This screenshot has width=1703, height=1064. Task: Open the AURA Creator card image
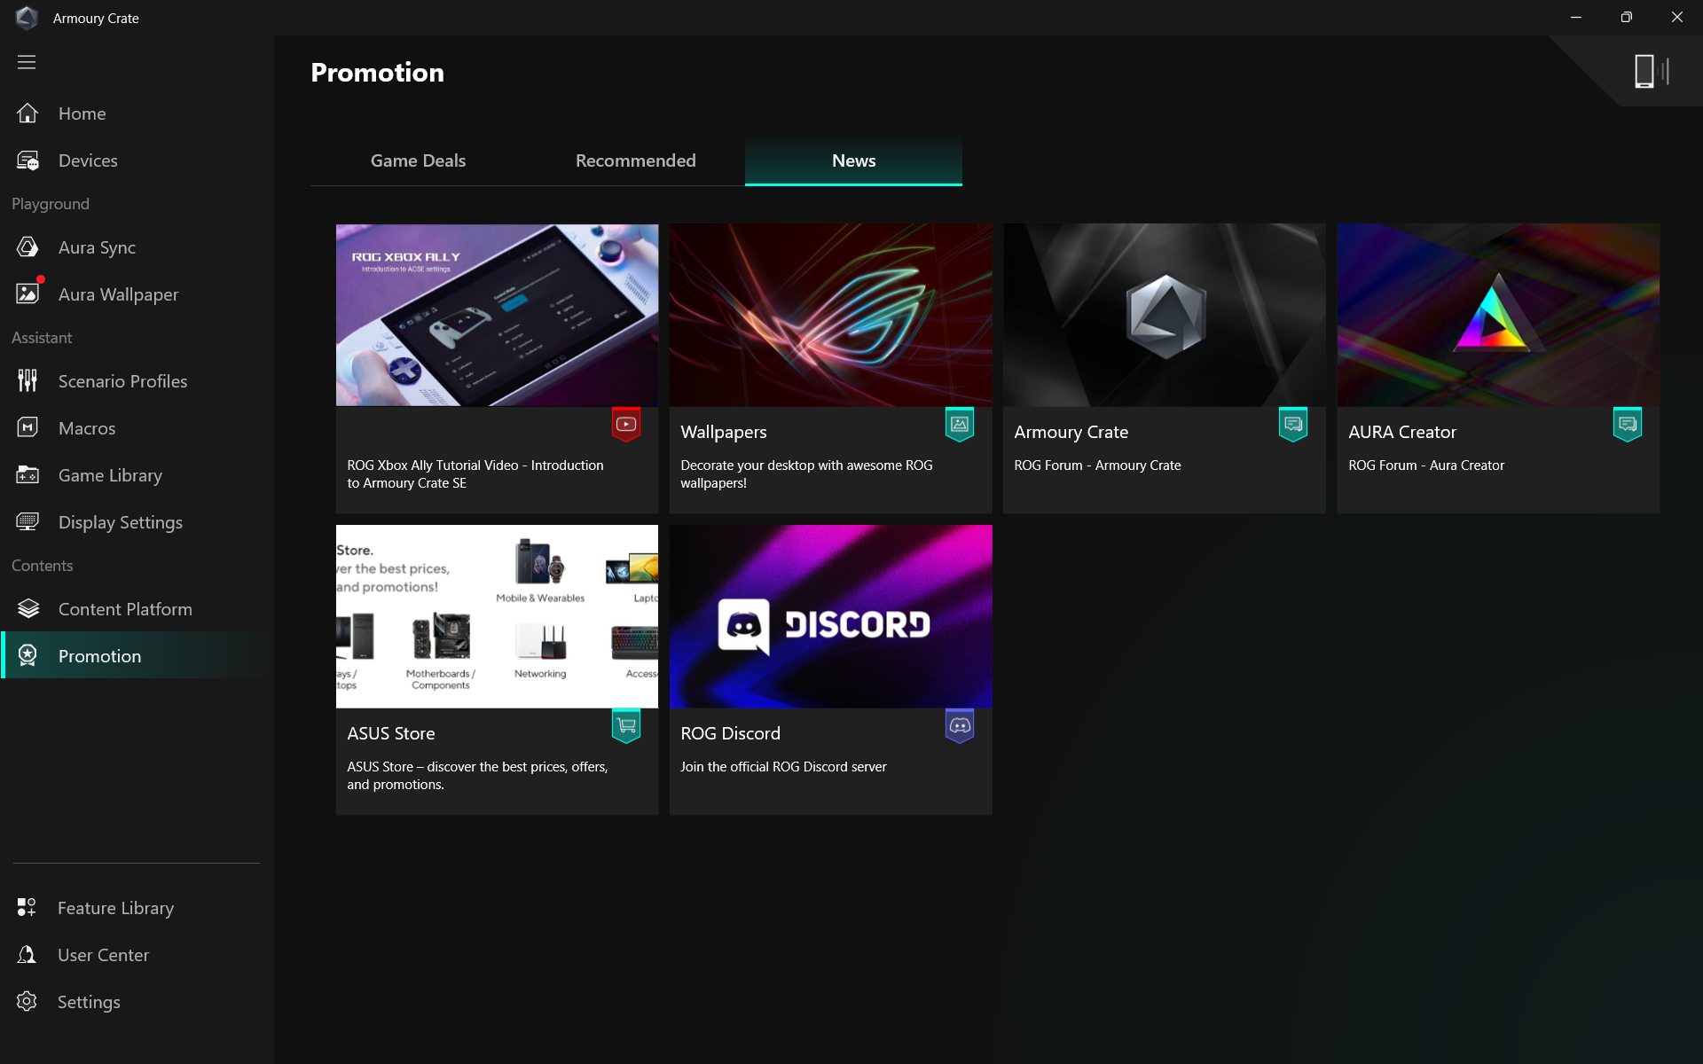(x=1498, y=315)
